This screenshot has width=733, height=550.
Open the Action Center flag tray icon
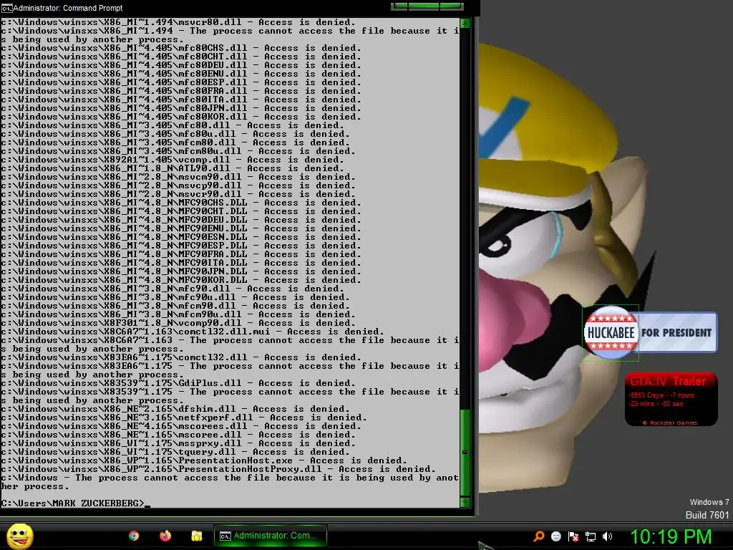[x=573, y=536]
